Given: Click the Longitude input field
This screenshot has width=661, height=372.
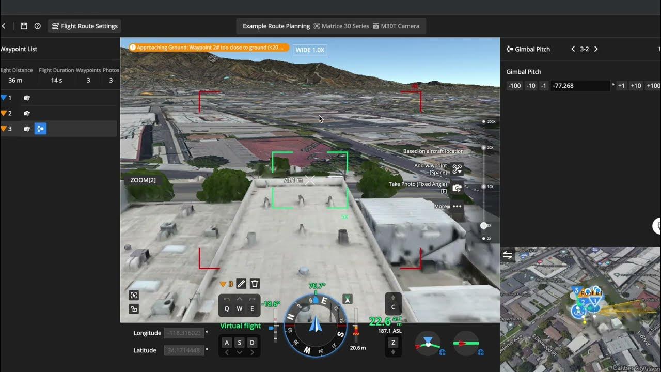Looking at the screenshot, I should (184, 333).
